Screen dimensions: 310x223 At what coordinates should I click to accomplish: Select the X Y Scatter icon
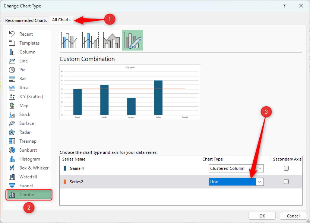coord(12,97)
